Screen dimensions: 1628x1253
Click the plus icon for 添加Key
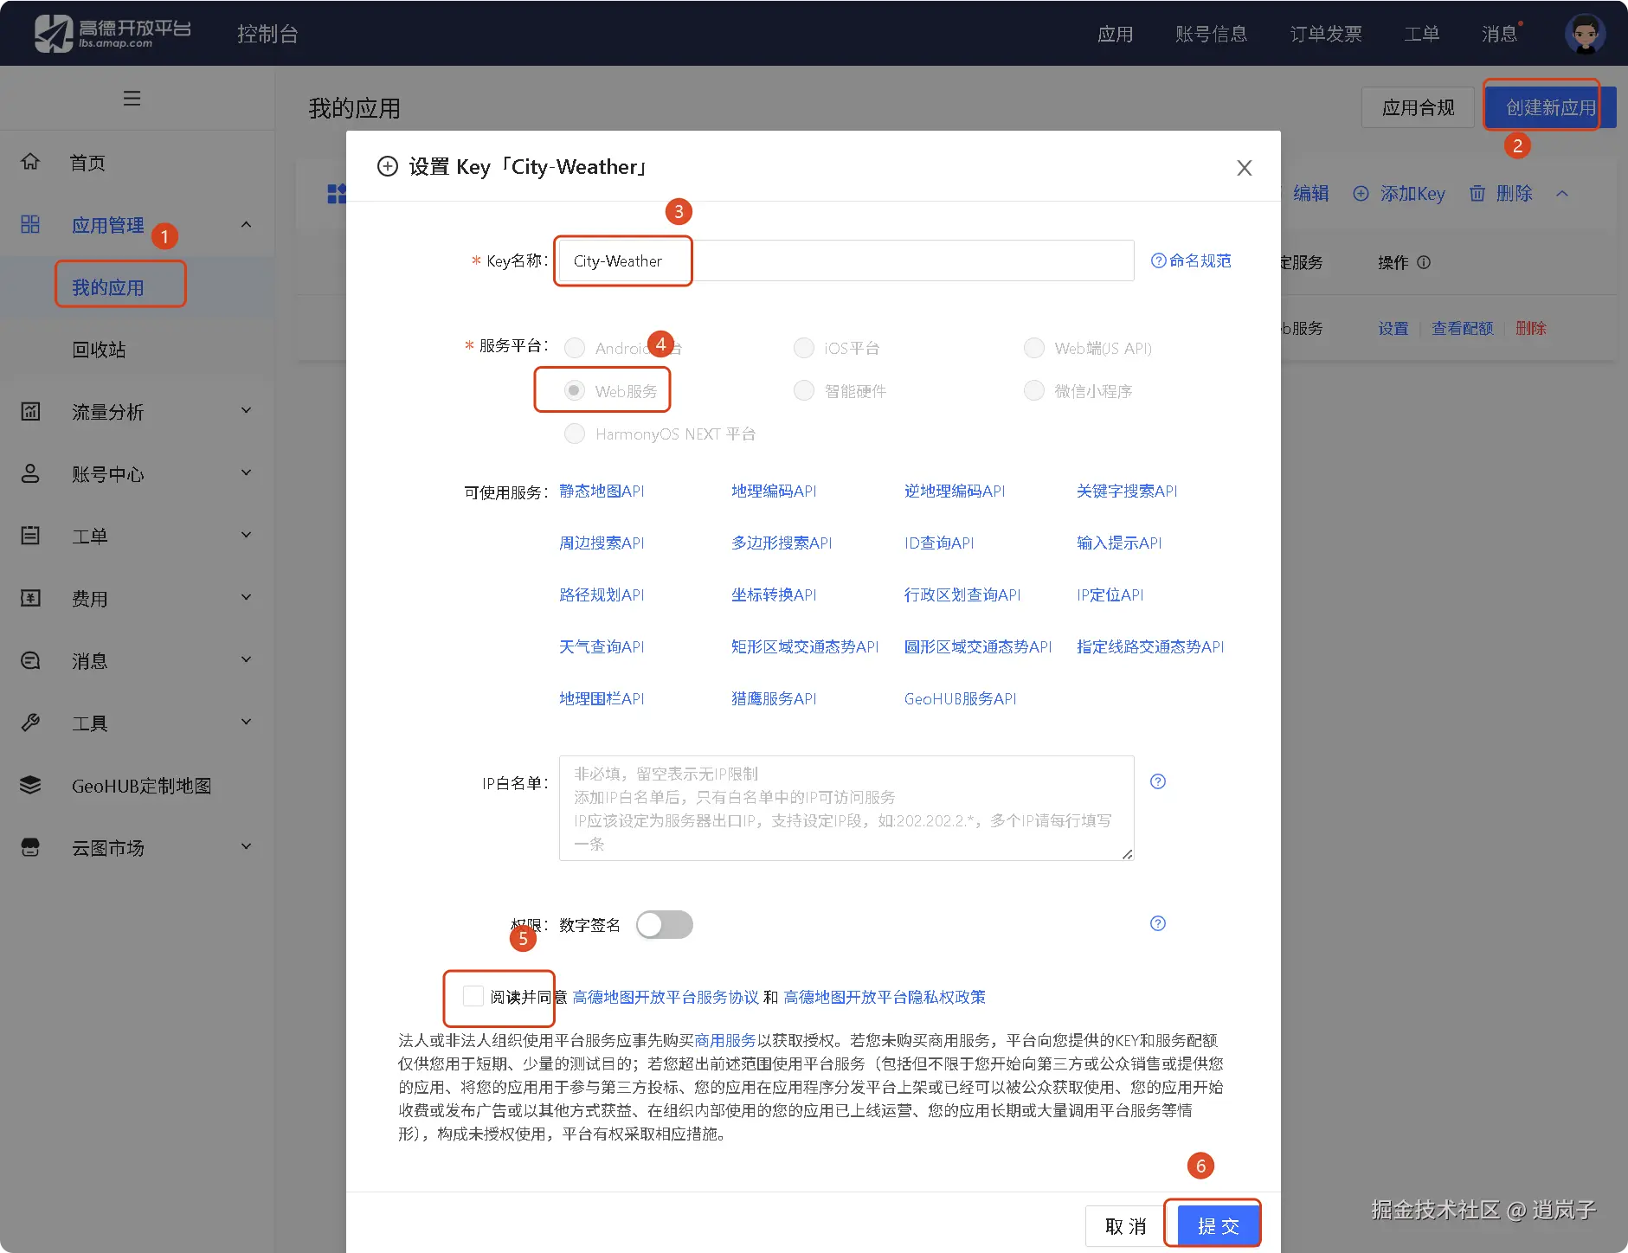(x=1361, y=194)
